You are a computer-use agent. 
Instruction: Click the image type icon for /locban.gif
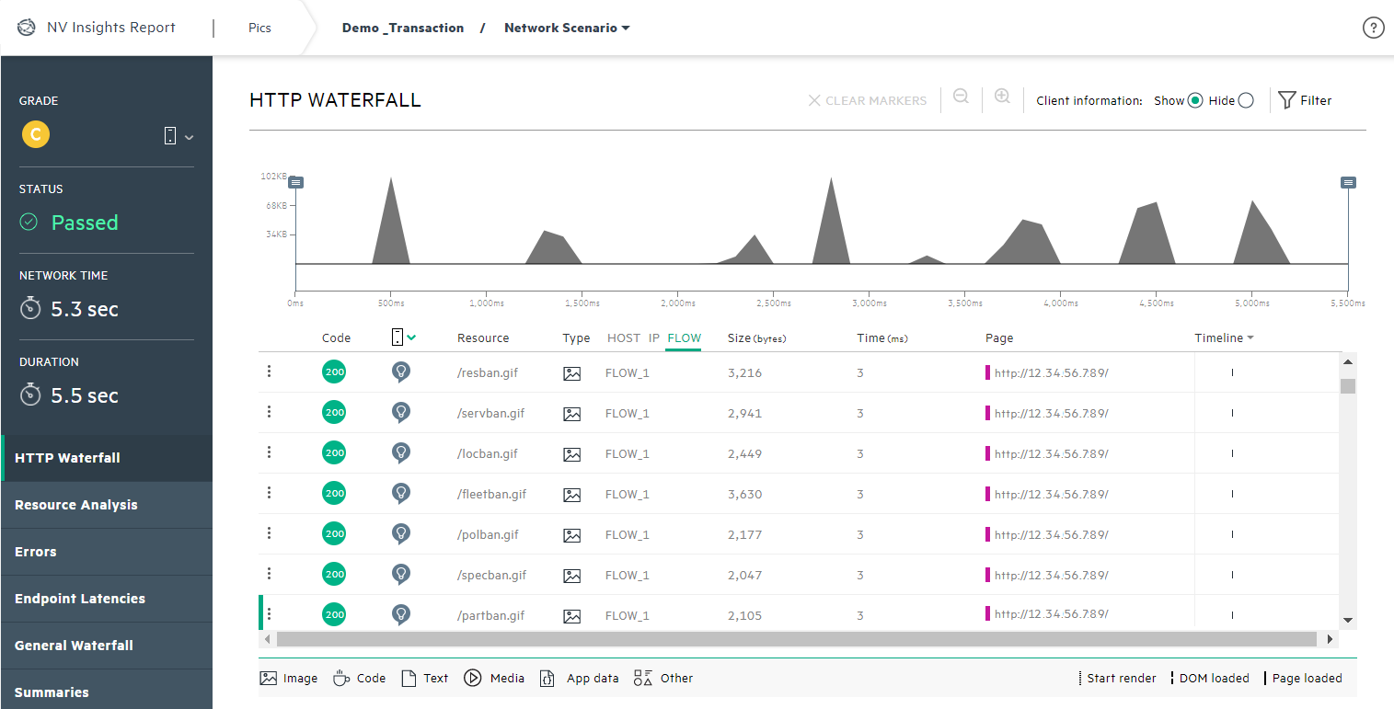(x=572, y=454)
